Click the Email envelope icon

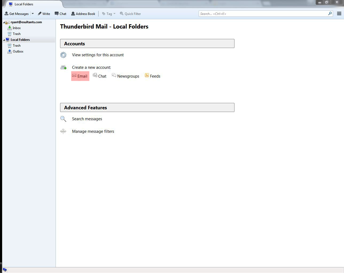[x=74, y=76]
